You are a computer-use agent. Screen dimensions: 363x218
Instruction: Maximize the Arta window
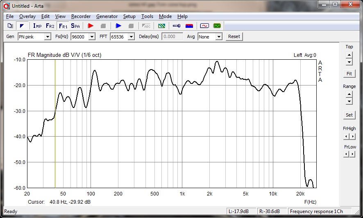(x=335, y=4)
